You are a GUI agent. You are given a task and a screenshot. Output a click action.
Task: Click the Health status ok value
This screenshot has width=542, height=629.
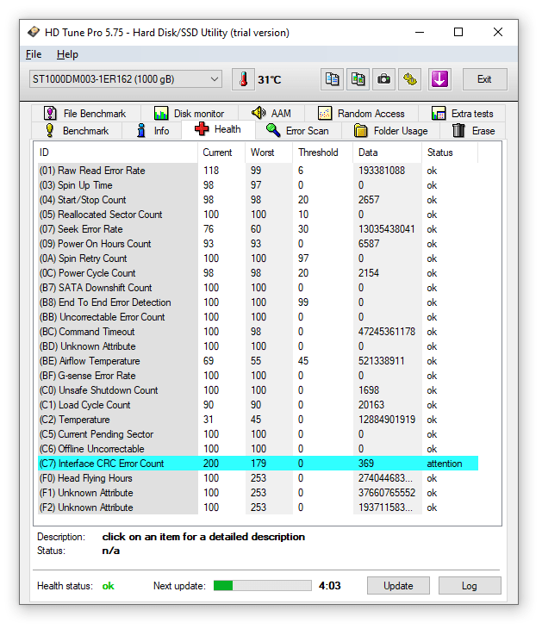(x=108, y=586)
